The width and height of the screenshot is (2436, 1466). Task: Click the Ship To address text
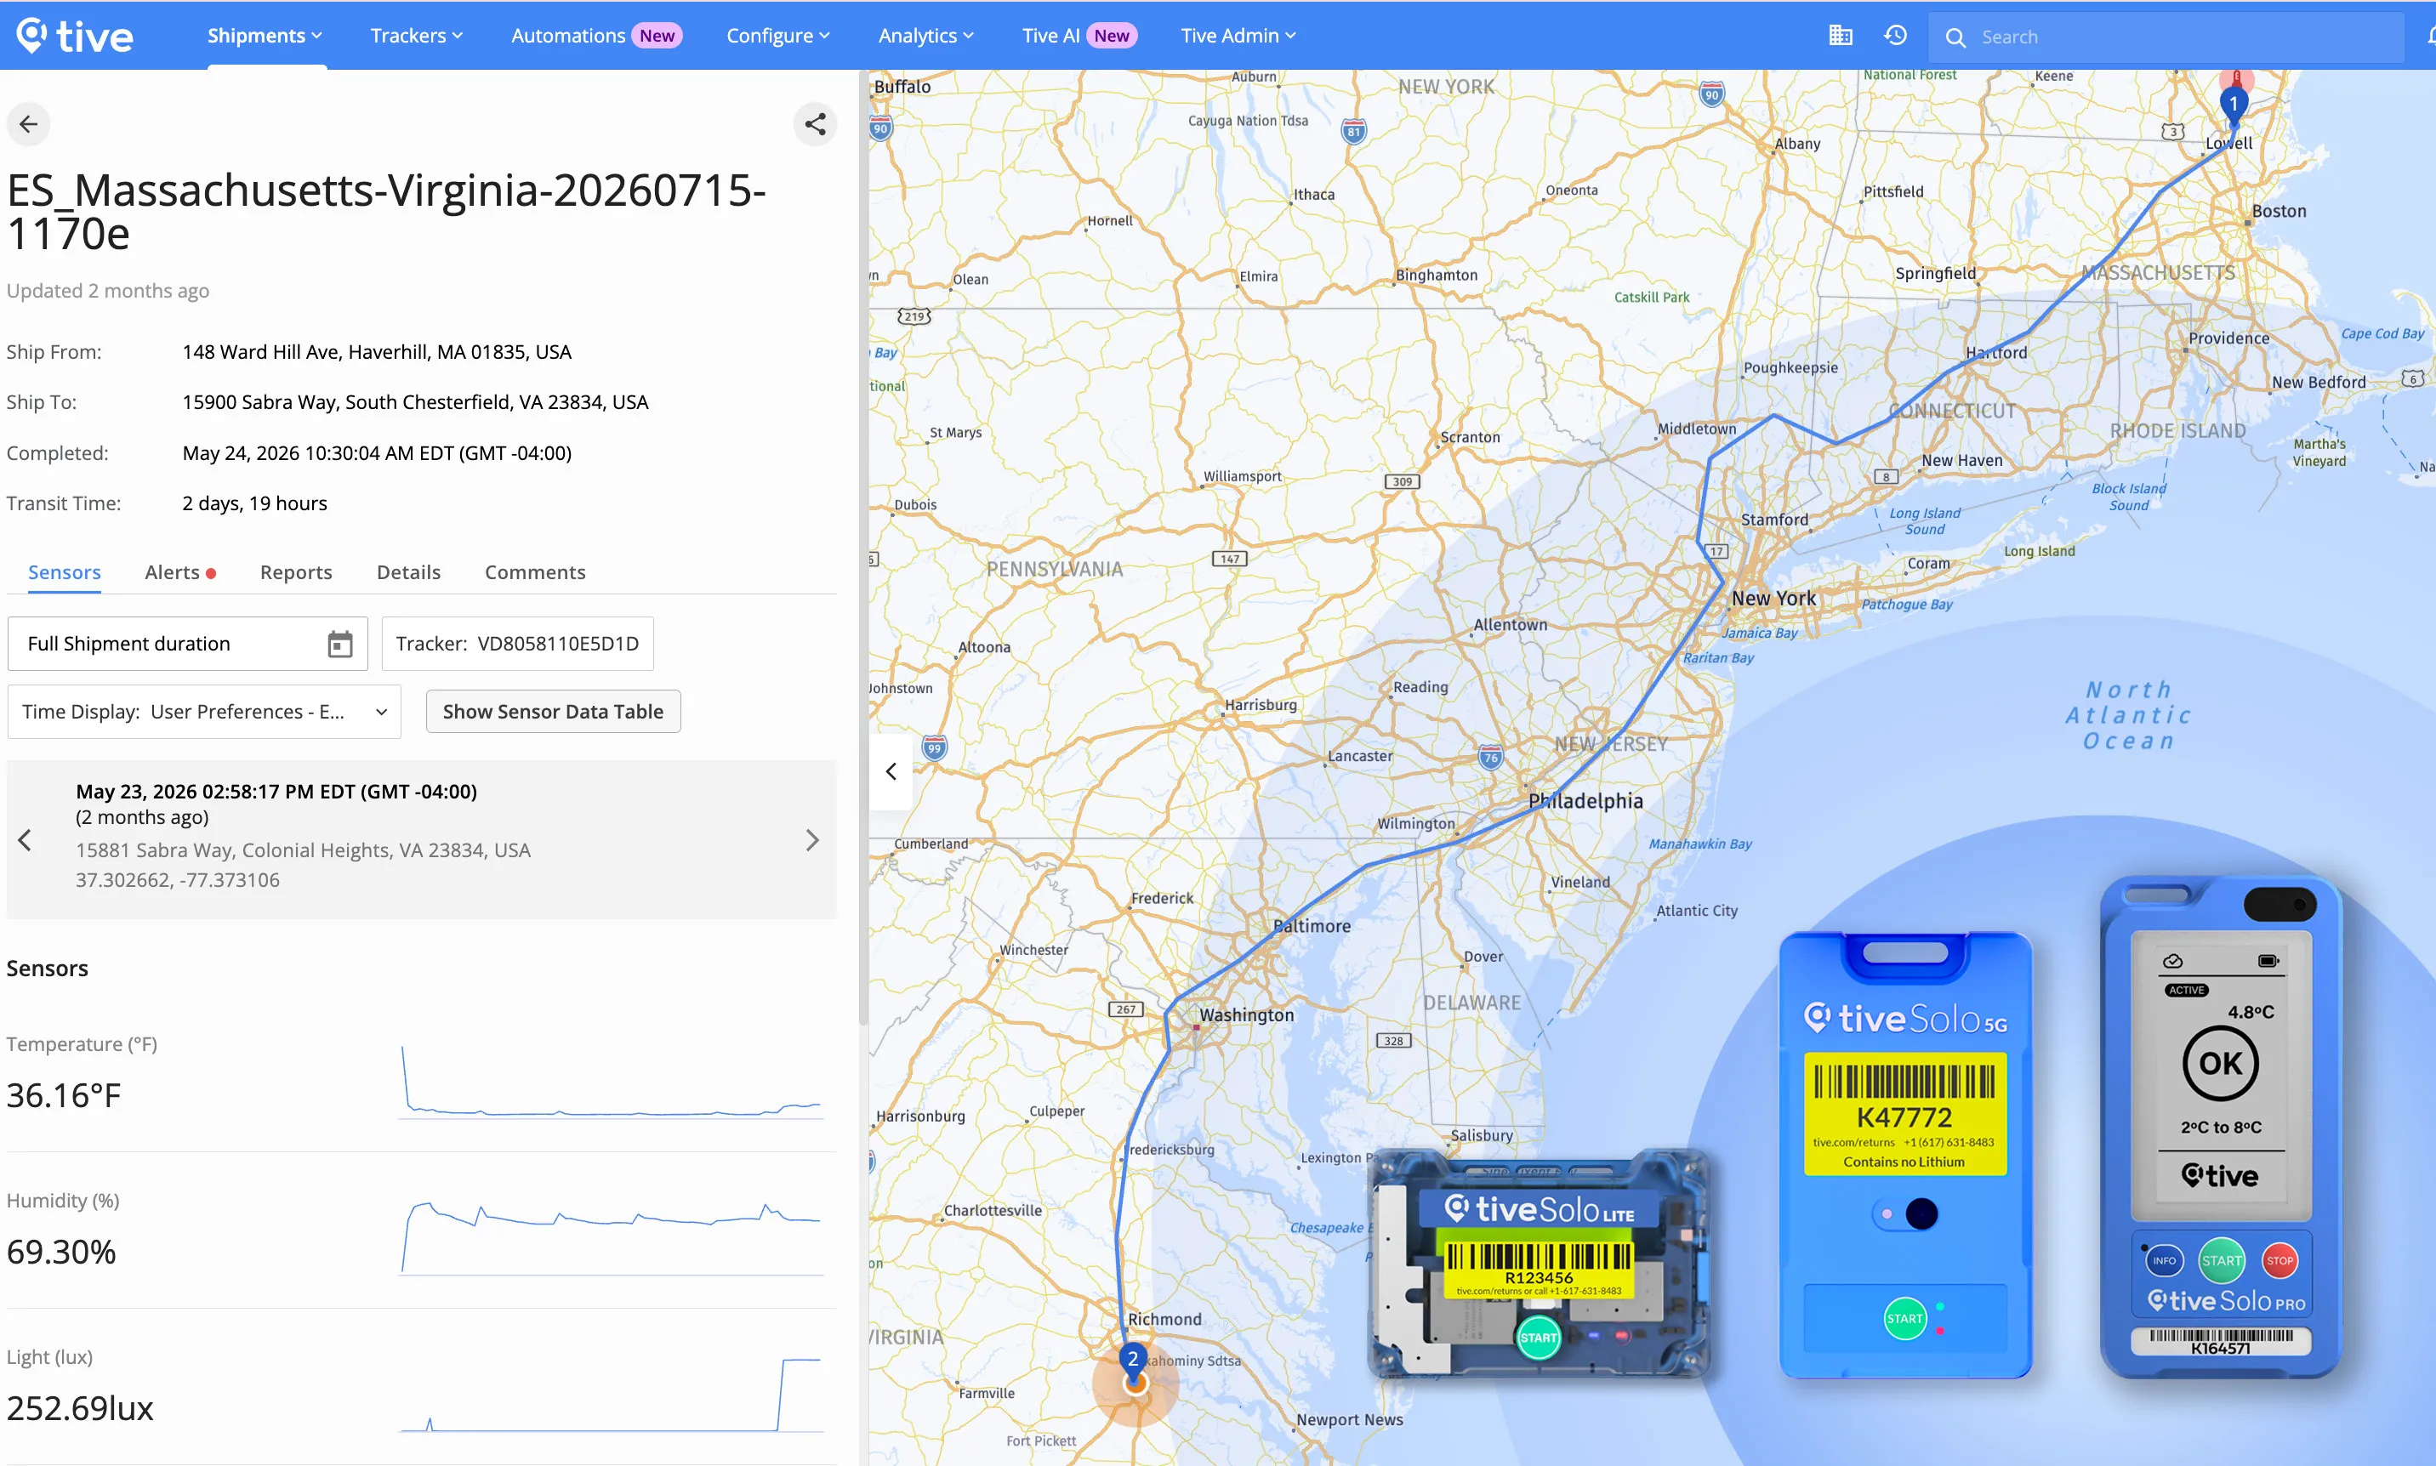[415, 403]
